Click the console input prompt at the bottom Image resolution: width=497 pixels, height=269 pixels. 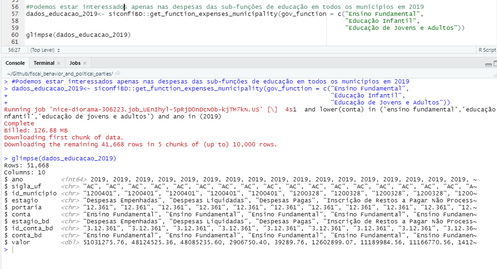click(x=13, y=250)
